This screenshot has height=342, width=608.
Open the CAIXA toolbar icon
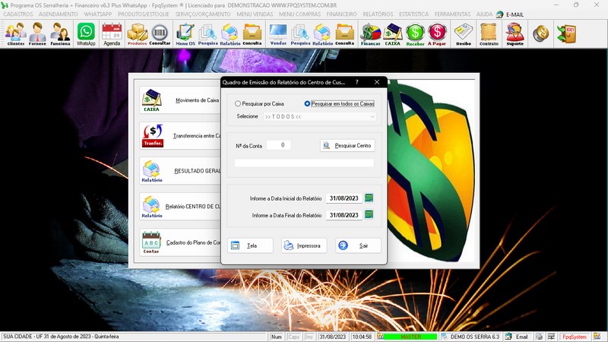click(x=392, y=33)
